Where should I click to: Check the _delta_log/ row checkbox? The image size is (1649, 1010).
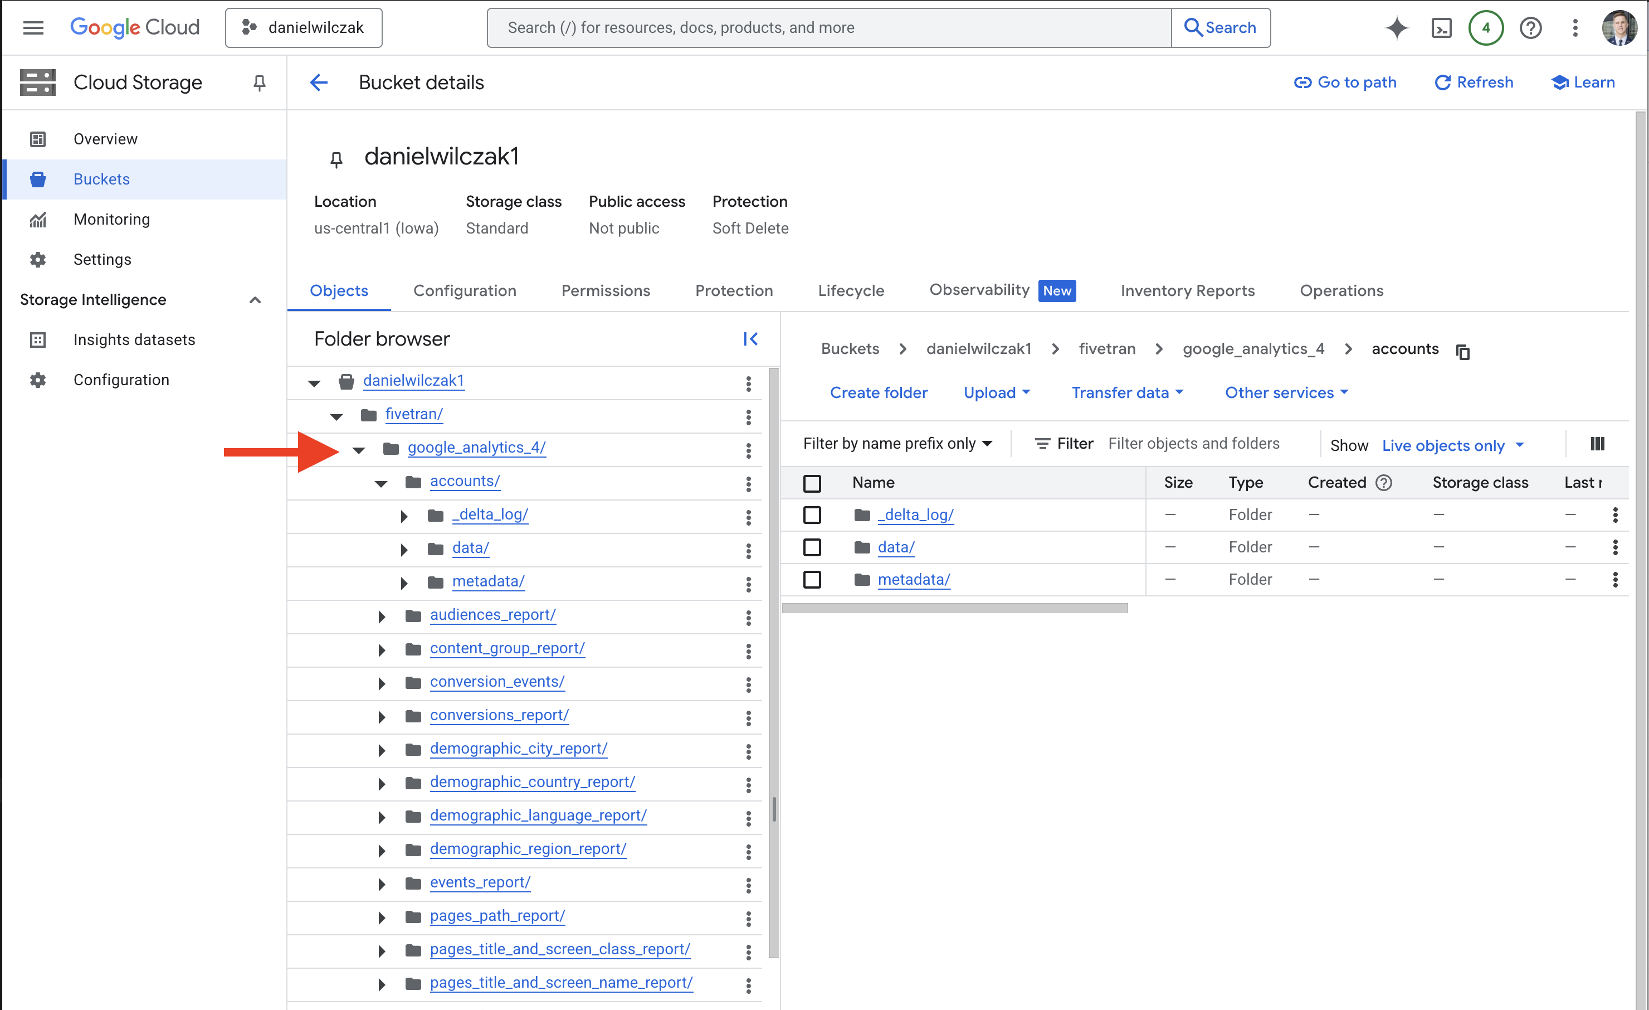pos(811,514)
